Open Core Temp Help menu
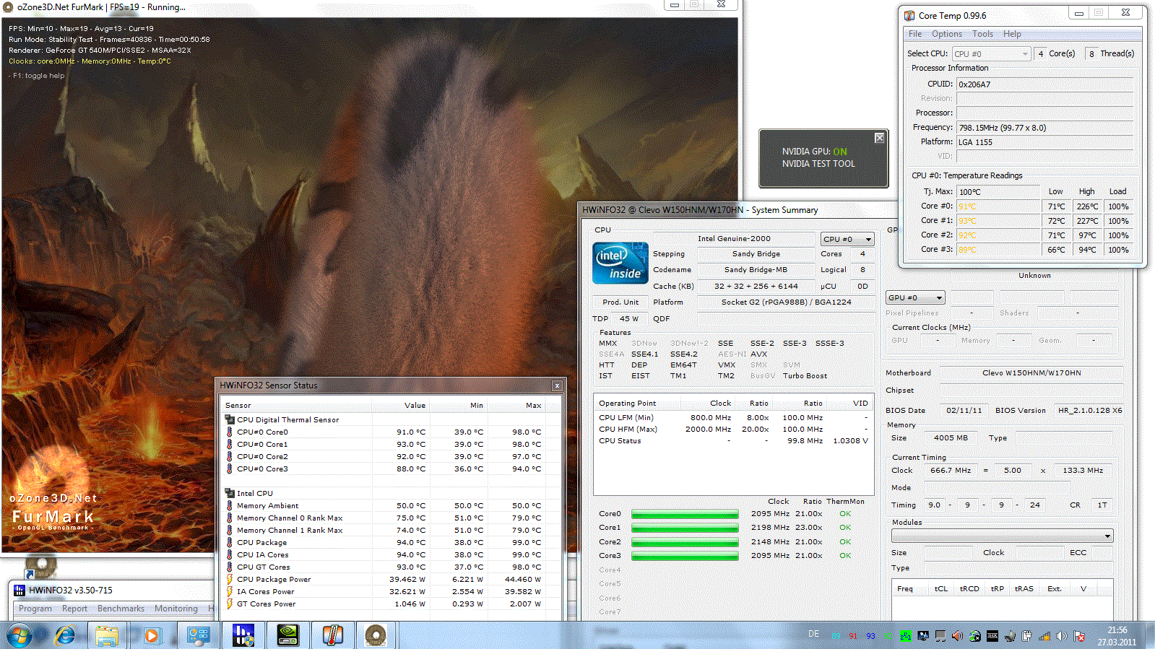 point(1012,34)
